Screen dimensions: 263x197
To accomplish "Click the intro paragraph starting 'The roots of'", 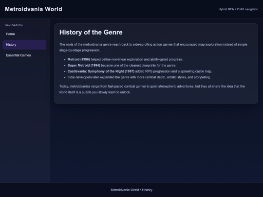I will (153, 47).
